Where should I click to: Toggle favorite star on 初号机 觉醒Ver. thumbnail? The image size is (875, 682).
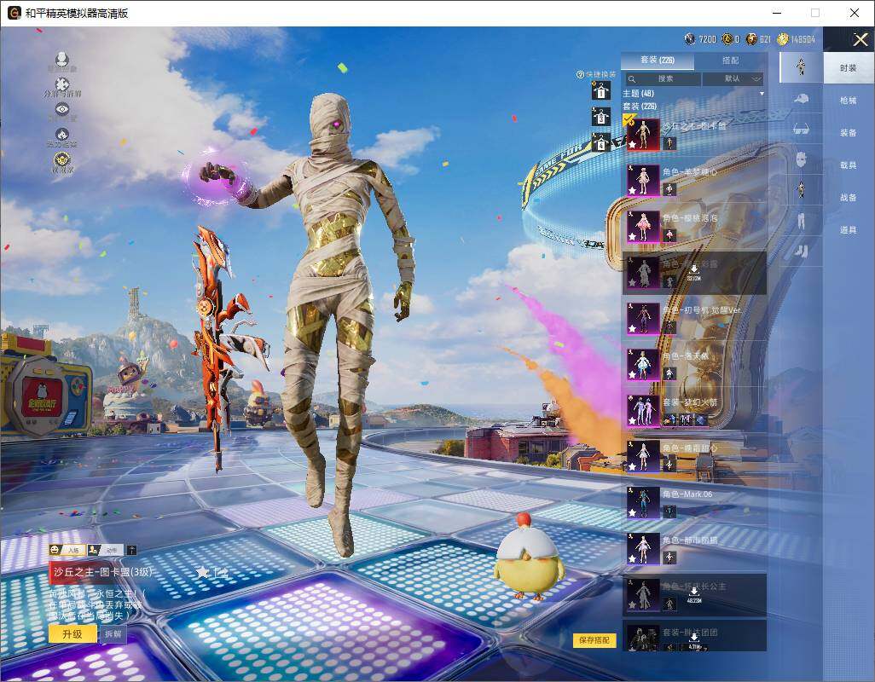tap(632, 328)
